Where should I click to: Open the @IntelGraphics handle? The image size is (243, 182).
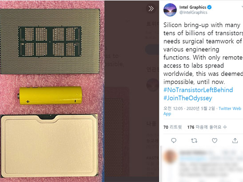point(193,12)
